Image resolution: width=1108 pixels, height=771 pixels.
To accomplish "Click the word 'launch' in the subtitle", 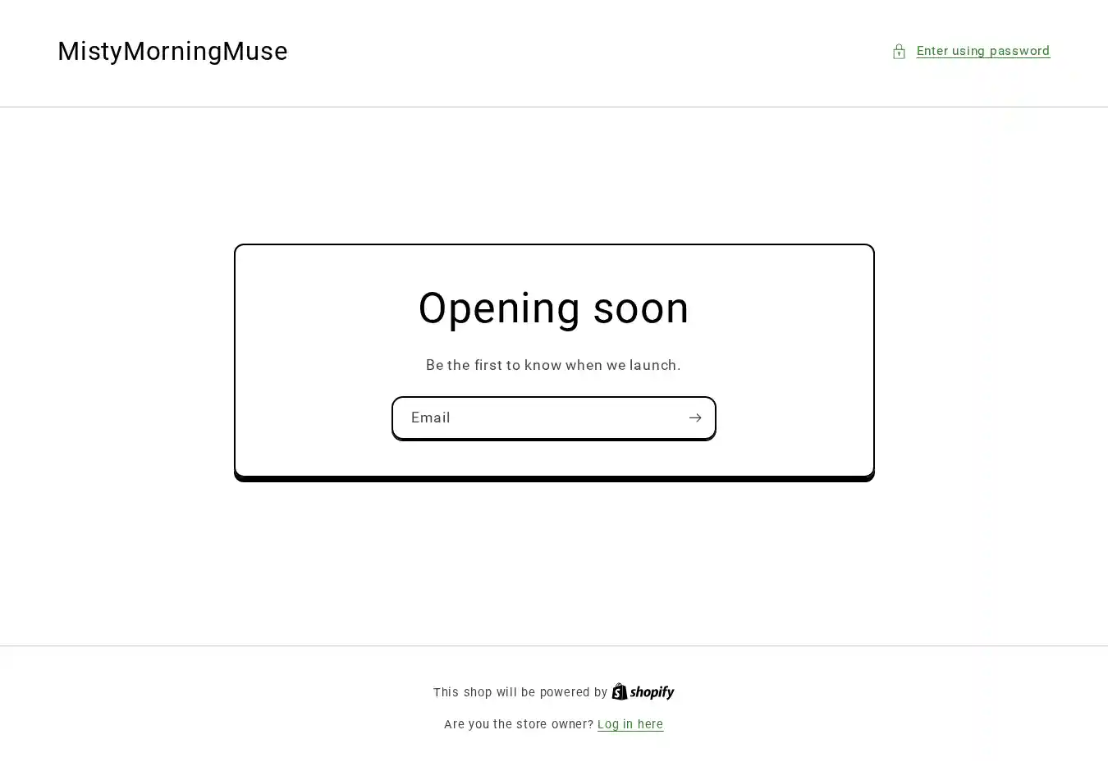I will point(653,365).
